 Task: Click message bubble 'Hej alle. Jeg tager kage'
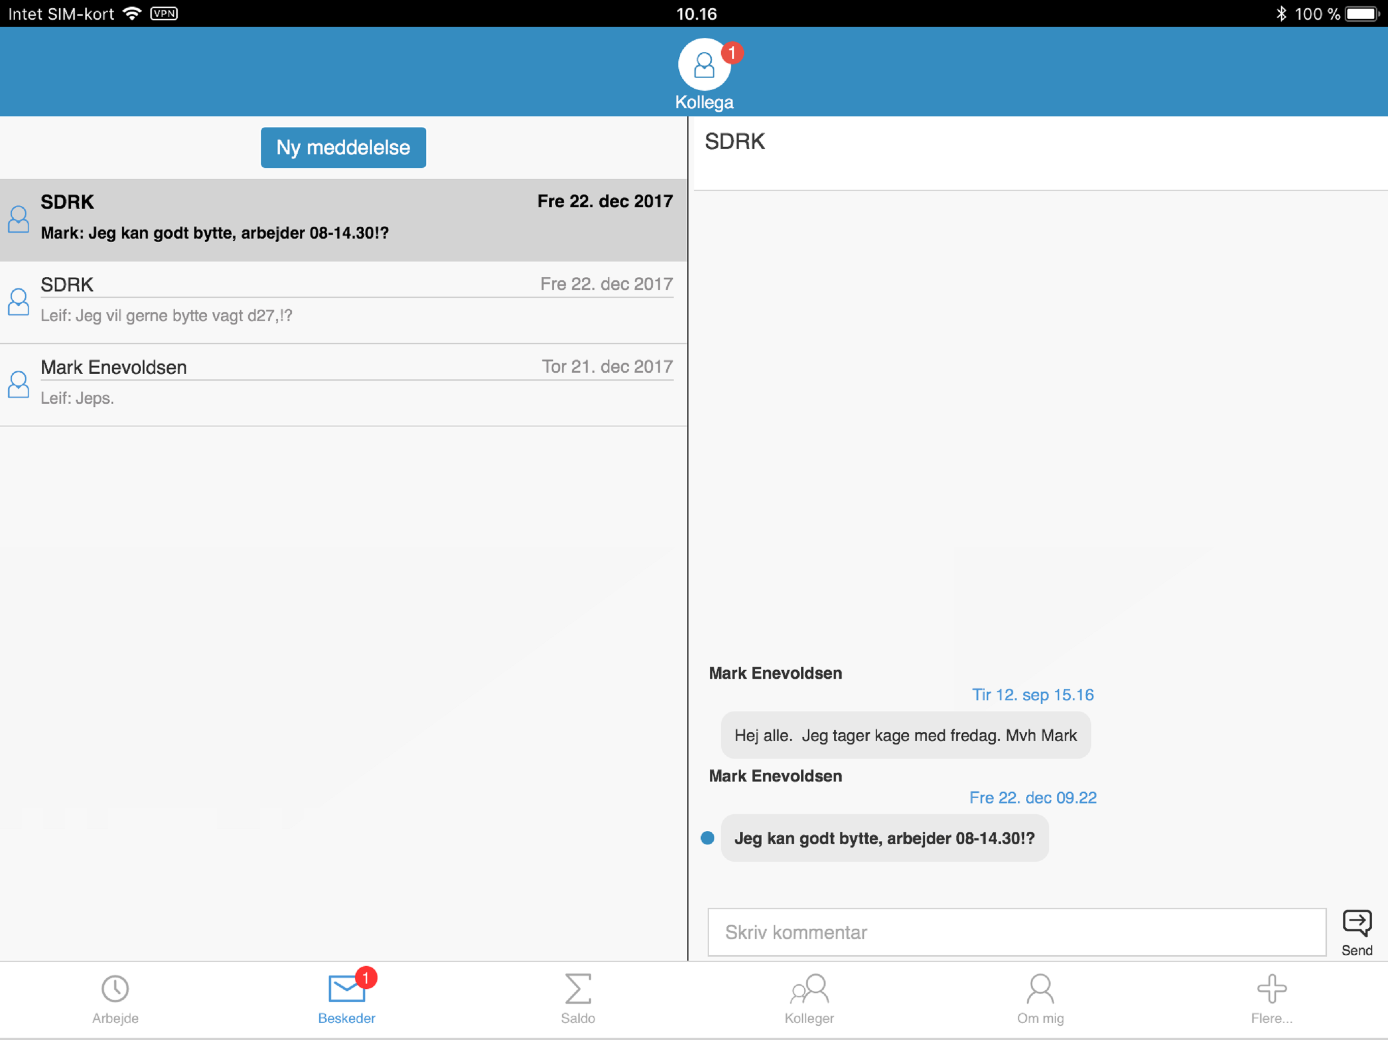[905, 735]
